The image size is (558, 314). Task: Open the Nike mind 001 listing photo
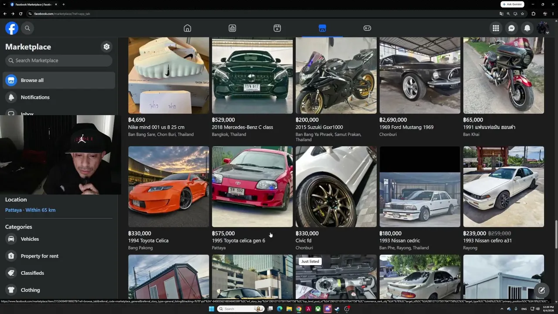(x=169, y=75)
